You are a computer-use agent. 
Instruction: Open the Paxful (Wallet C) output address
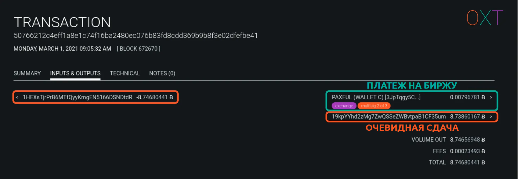376,97
